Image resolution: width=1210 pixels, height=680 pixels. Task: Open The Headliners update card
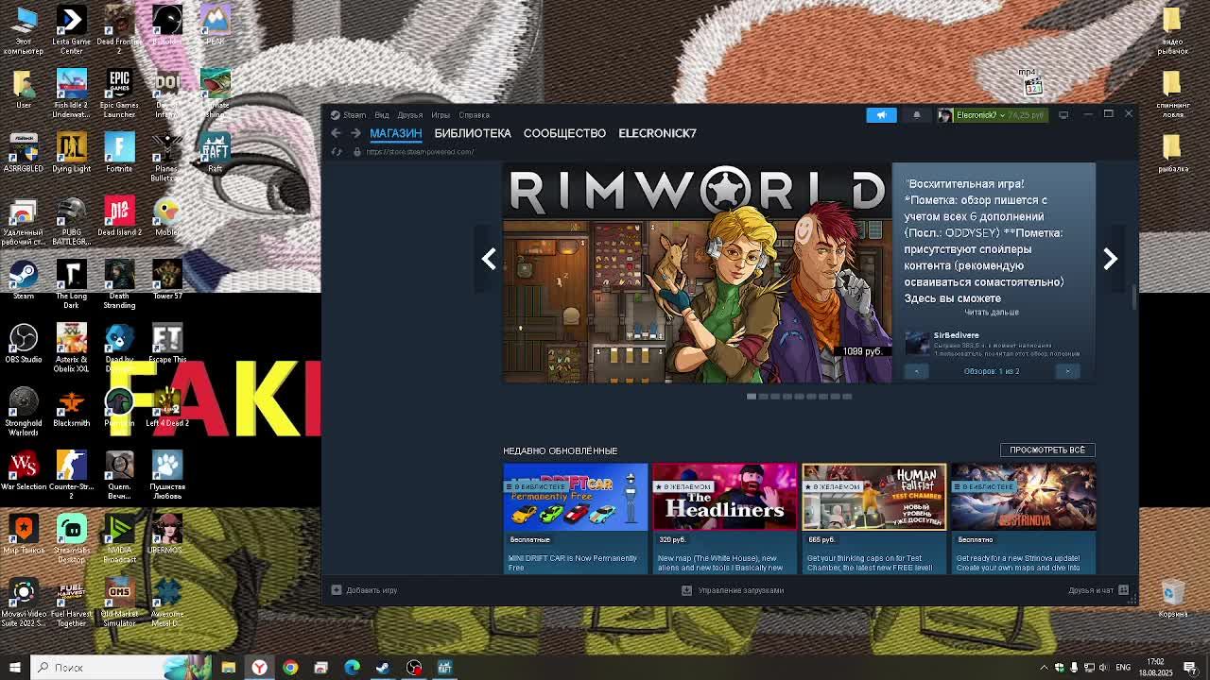(x=724, y=518)
